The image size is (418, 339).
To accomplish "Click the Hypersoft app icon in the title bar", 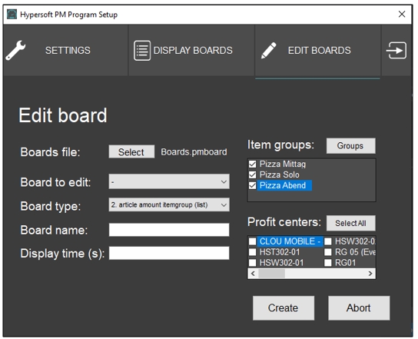I will [x=12, y=14].
